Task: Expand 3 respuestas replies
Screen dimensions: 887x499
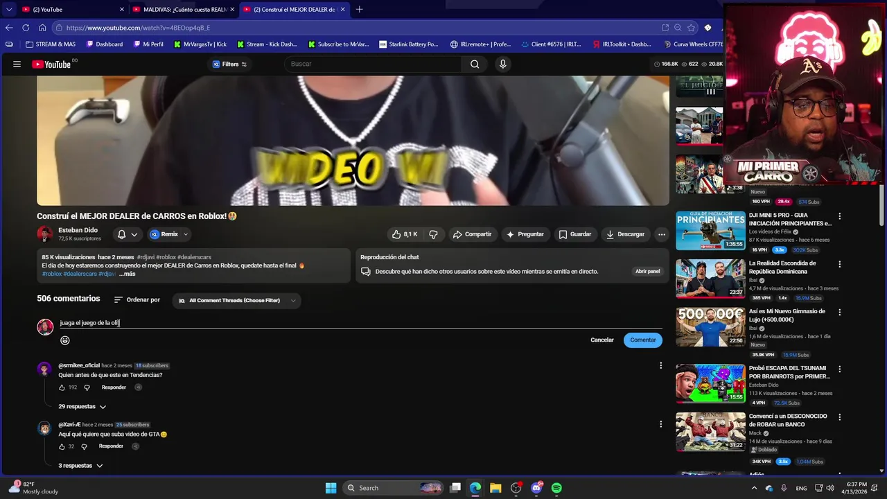Action: [x=80, y=466]
